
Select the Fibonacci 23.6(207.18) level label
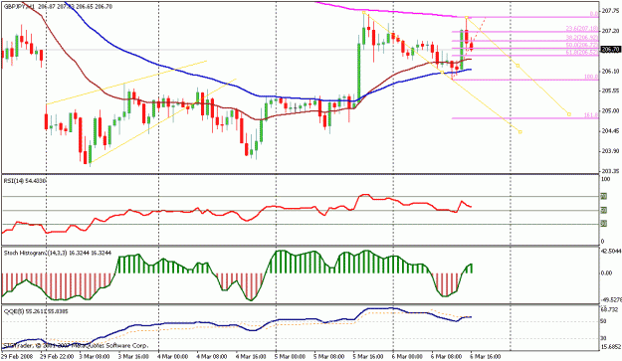pos(581,29)
